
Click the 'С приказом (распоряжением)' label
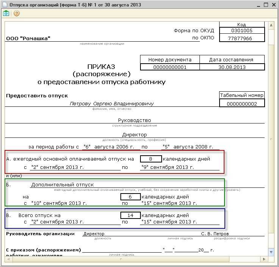click(x=44, y=250)
